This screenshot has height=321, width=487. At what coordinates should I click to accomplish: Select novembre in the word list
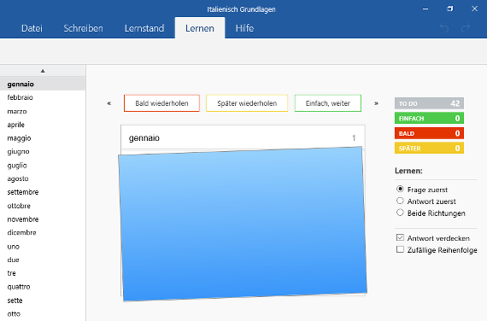point(43,219)
